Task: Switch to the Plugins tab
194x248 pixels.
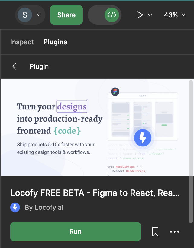Action: click(x=55, y=42)
